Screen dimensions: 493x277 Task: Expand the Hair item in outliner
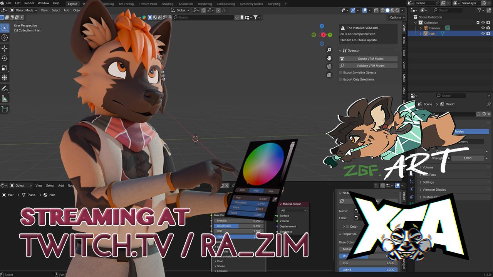click(421, 33)
